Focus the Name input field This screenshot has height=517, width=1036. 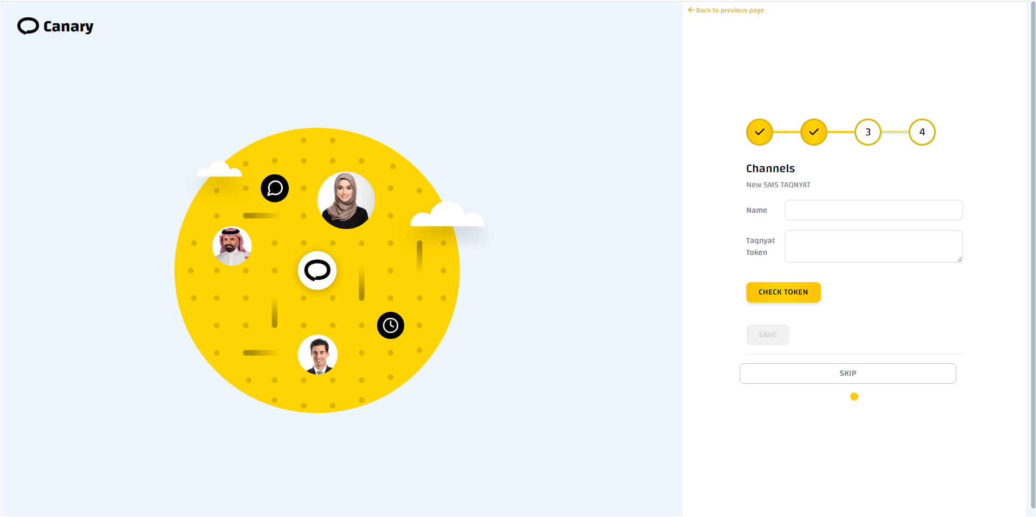(x=873, y=210)
